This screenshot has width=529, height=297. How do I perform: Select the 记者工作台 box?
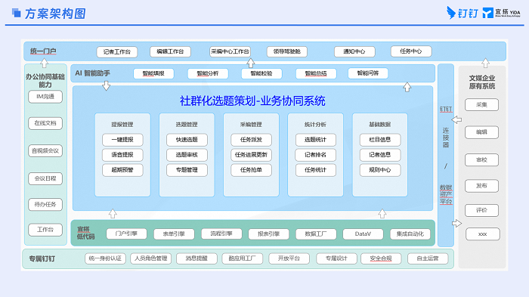[x=116, y=51]
